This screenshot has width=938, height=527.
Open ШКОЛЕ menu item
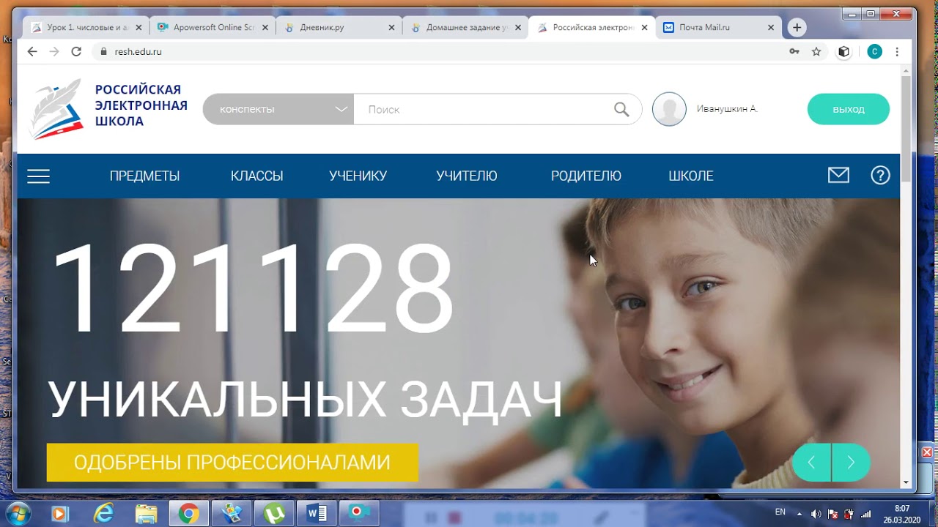click(691, 176)
